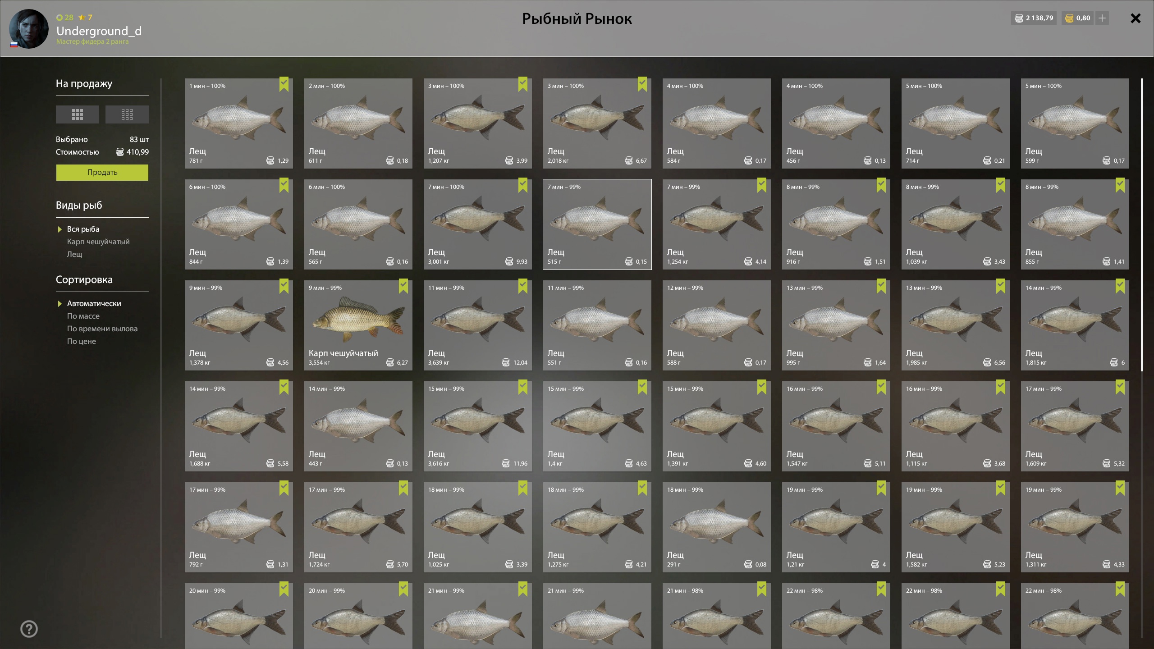Filter fish list by Лещ

click(75, 254)
